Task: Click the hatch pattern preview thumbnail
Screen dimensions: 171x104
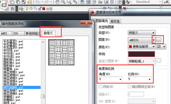Action: pos(61,52)
